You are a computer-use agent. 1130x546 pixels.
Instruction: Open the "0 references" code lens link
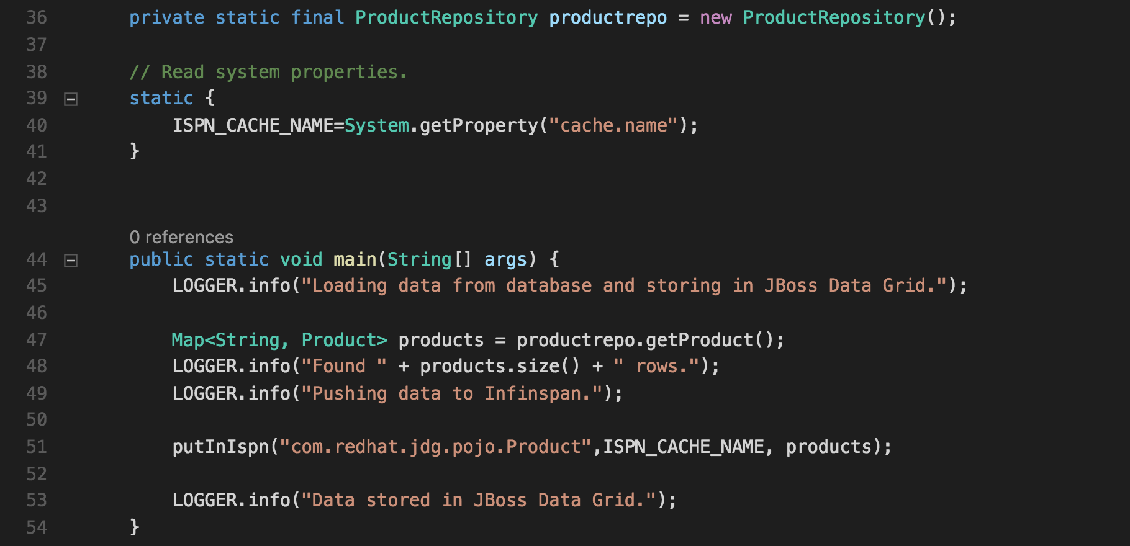pyautogui.click(x=181, y=237)
